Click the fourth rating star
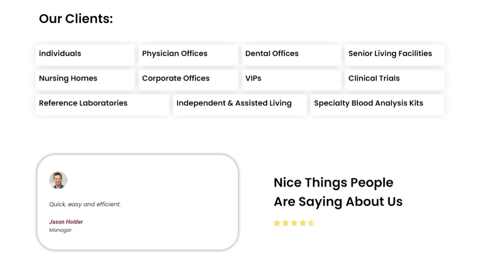This screenshot has width=483, height=263. pyautogui.click(x=303, y=223)
